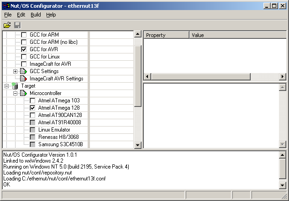Click the Property column header

tap(166, 35)
